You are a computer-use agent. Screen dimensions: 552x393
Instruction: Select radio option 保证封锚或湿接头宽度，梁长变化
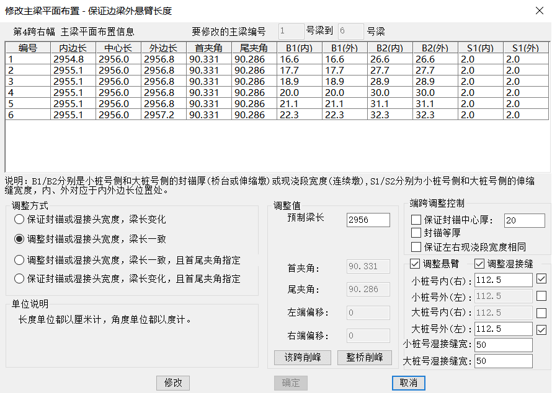click(19, 220)
